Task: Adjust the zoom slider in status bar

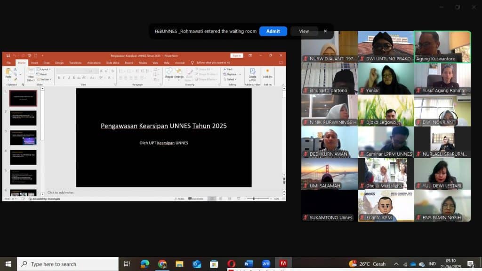Action: (254, 199)
